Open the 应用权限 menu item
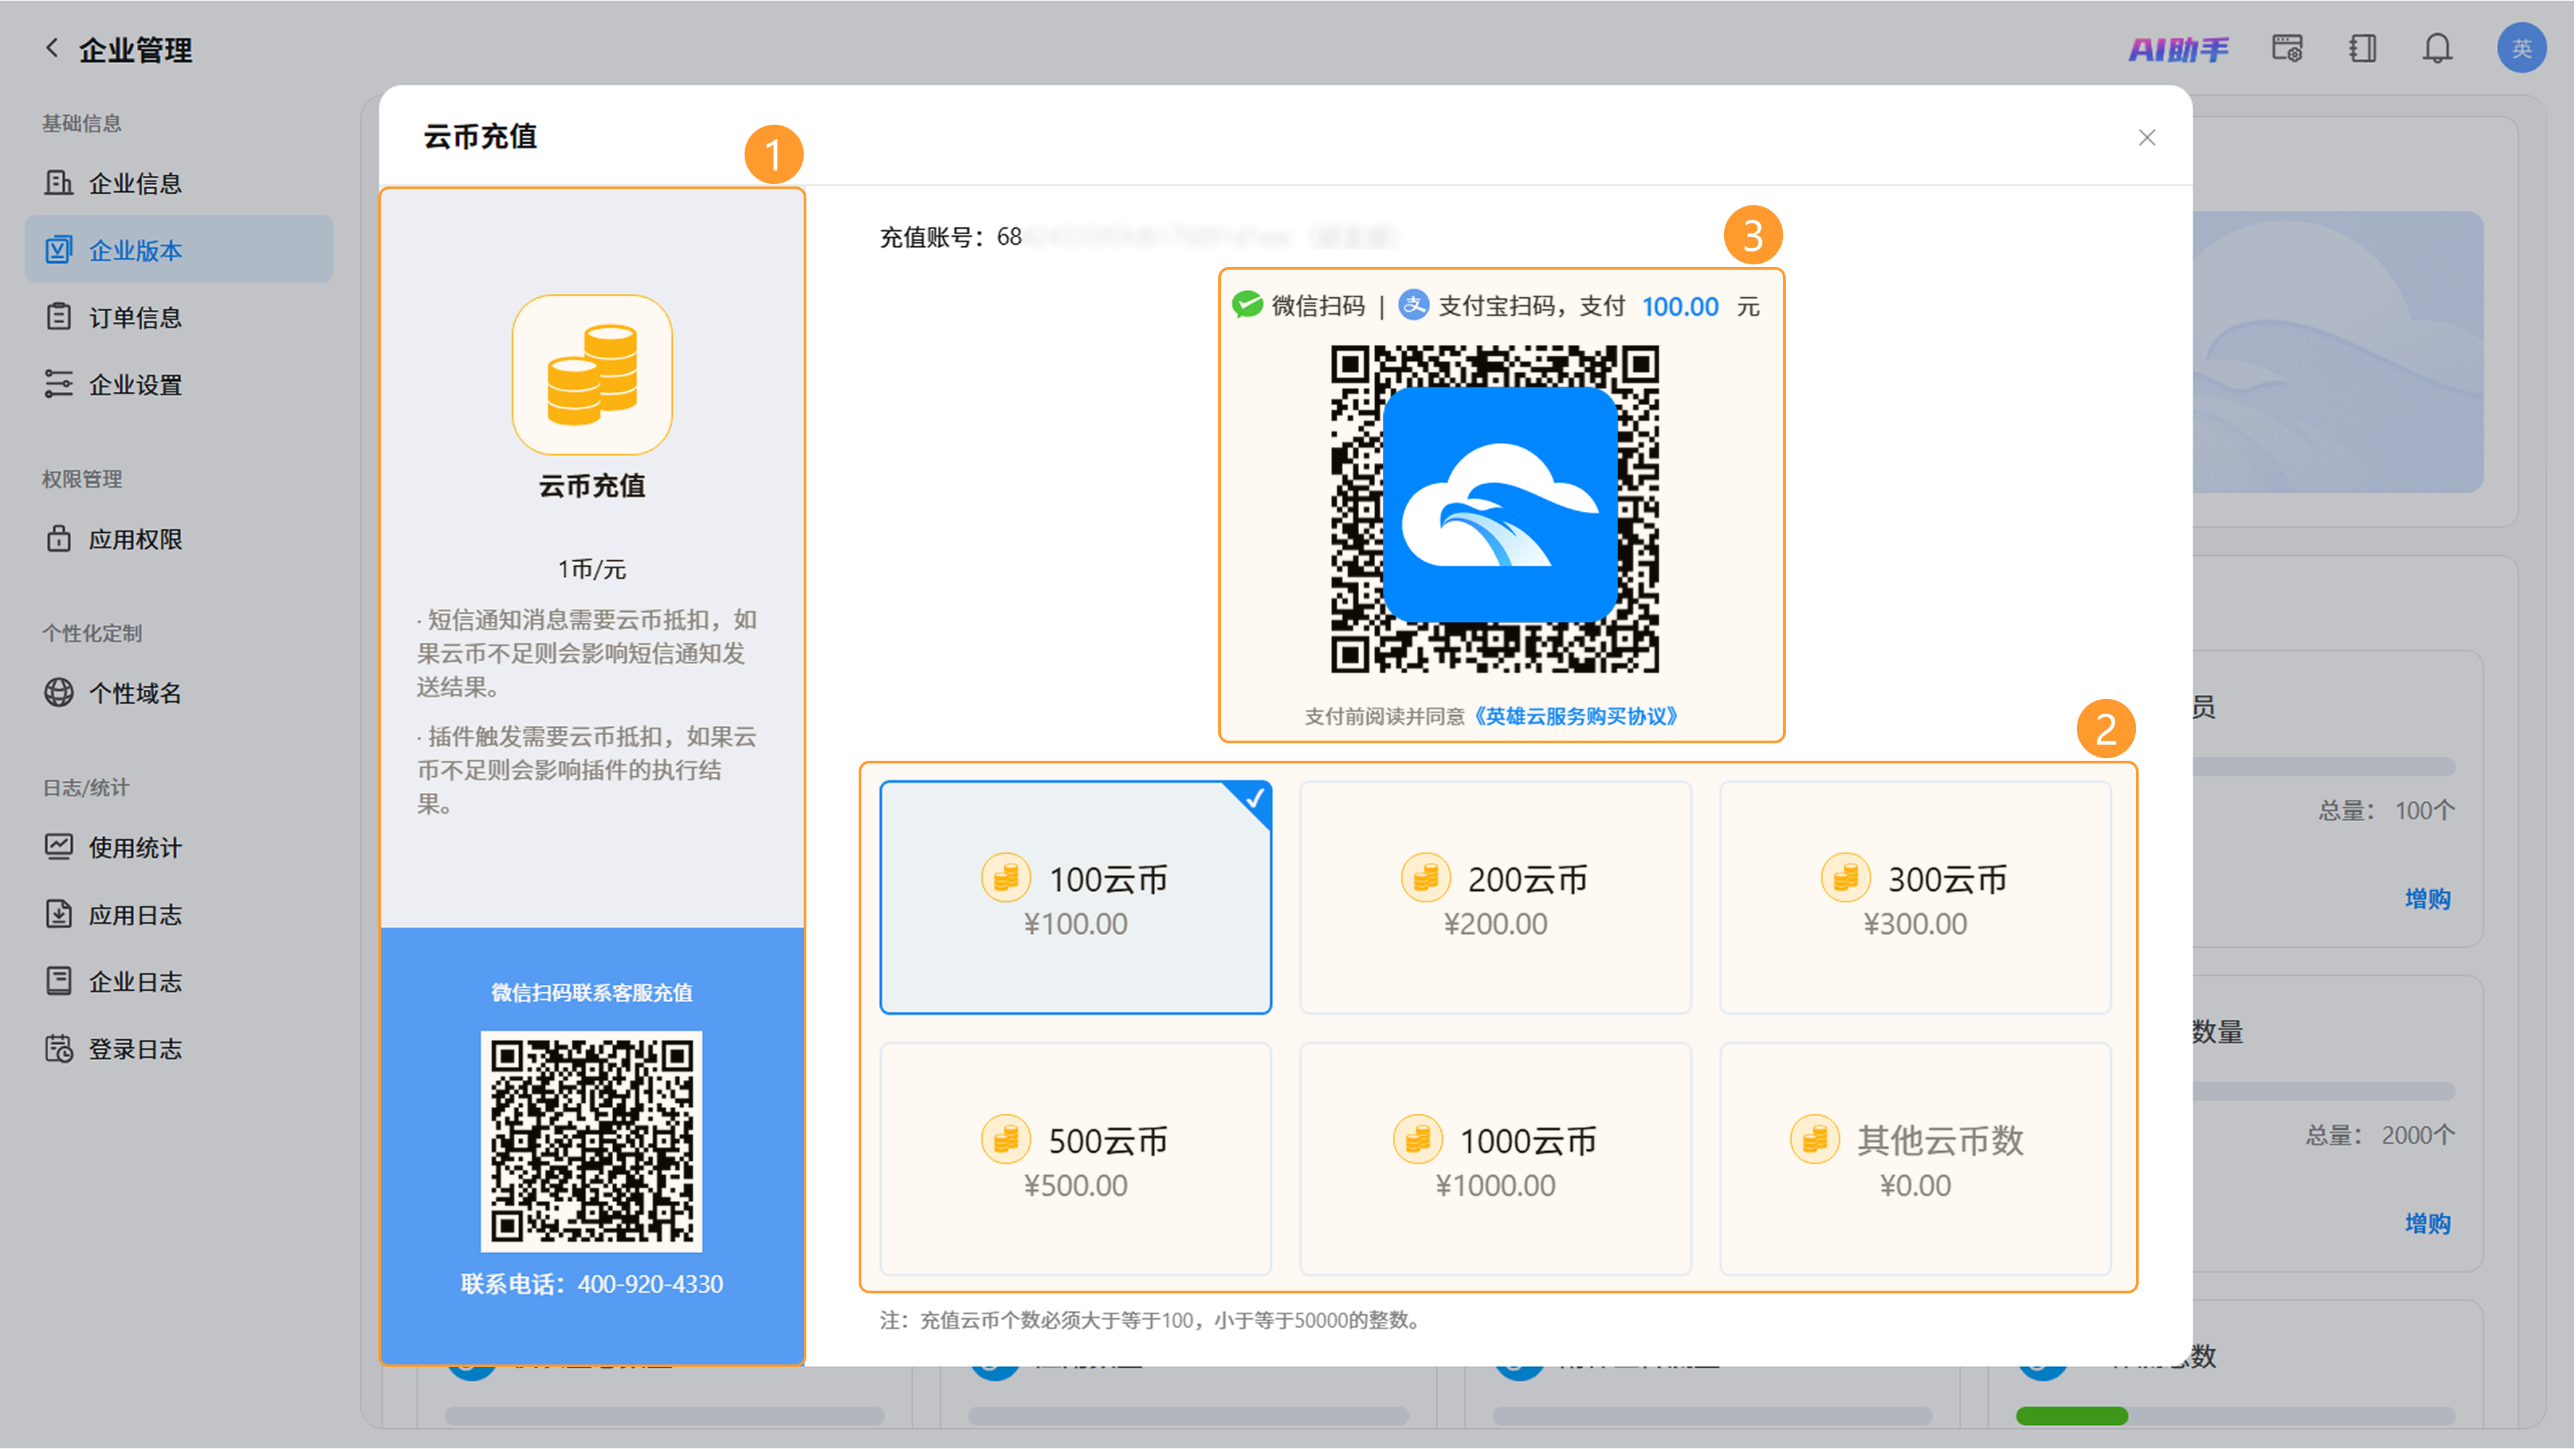2576x1449 pixels. (179, 538)
